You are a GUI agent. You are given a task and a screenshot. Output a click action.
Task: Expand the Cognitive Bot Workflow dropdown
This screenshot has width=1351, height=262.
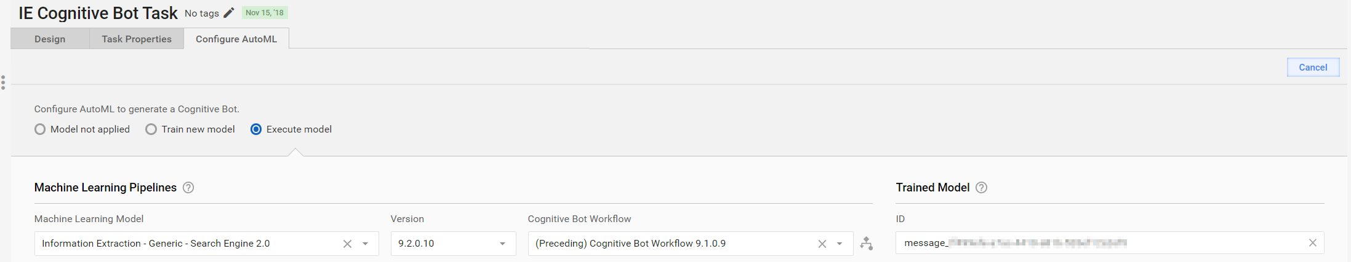(840, 244)
